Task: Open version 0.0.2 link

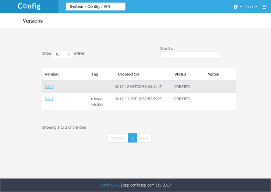Action: pos(49,87)
